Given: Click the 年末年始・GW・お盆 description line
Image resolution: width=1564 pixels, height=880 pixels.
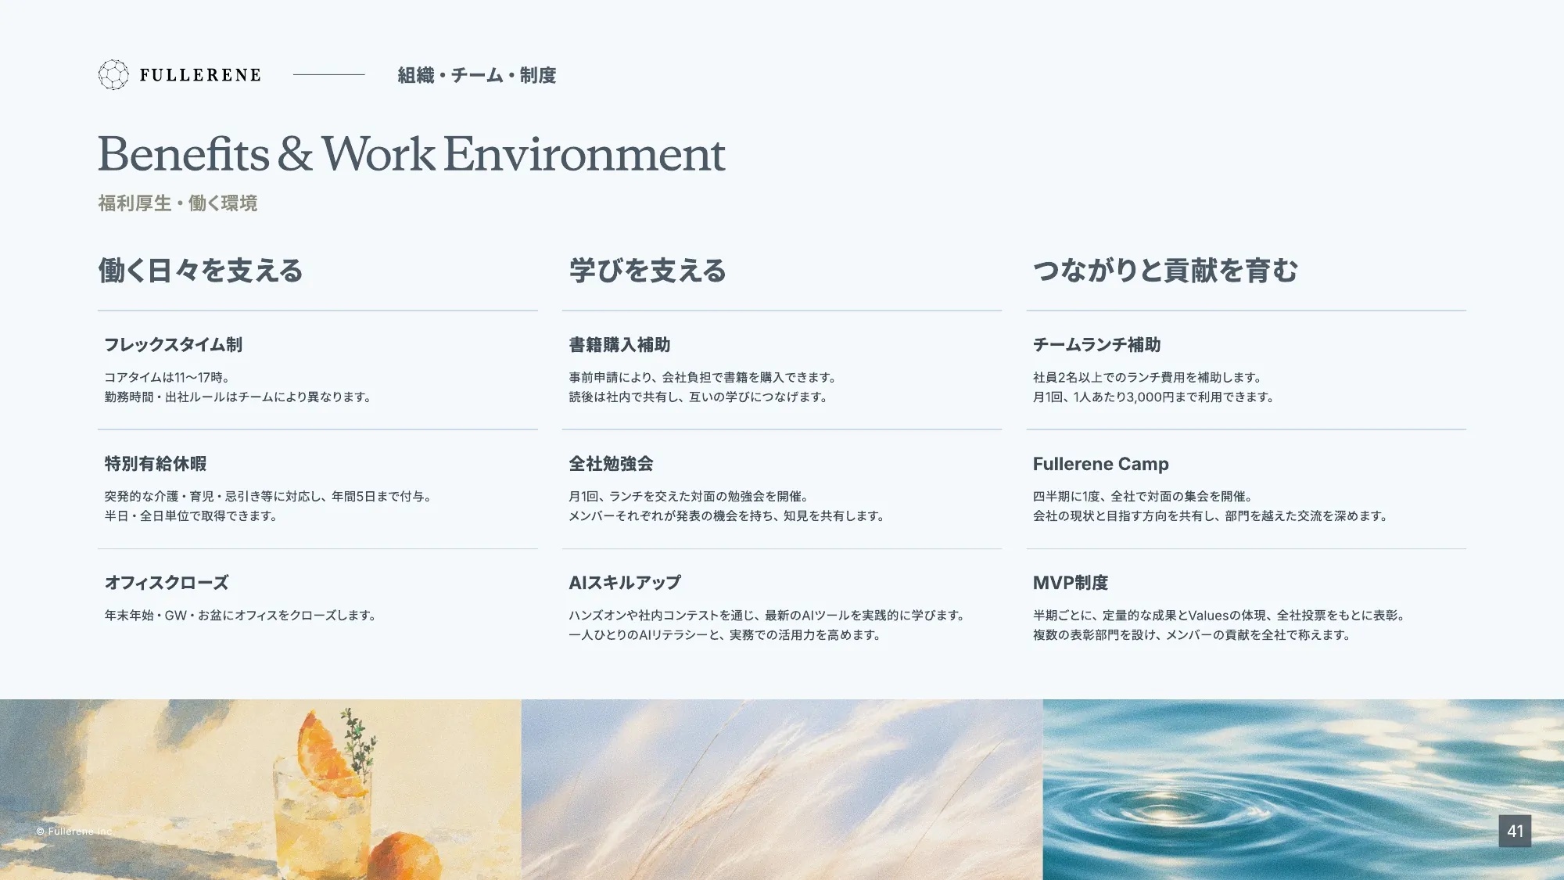Looking at the screenshot, I should coord(241,616).
